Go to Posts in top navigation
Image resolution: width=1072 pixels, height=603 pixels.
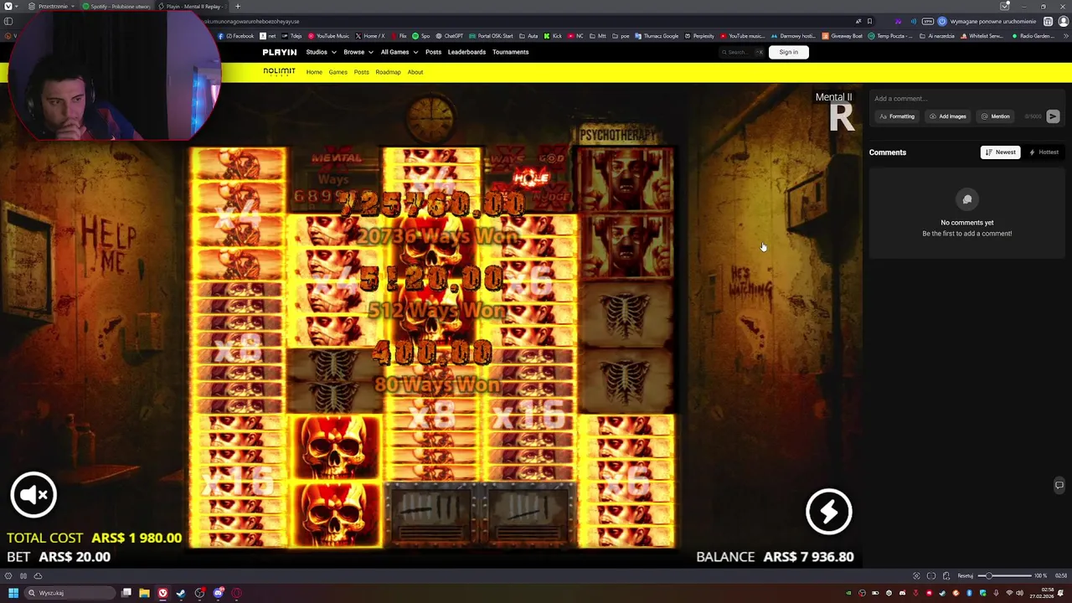point(433,52)
